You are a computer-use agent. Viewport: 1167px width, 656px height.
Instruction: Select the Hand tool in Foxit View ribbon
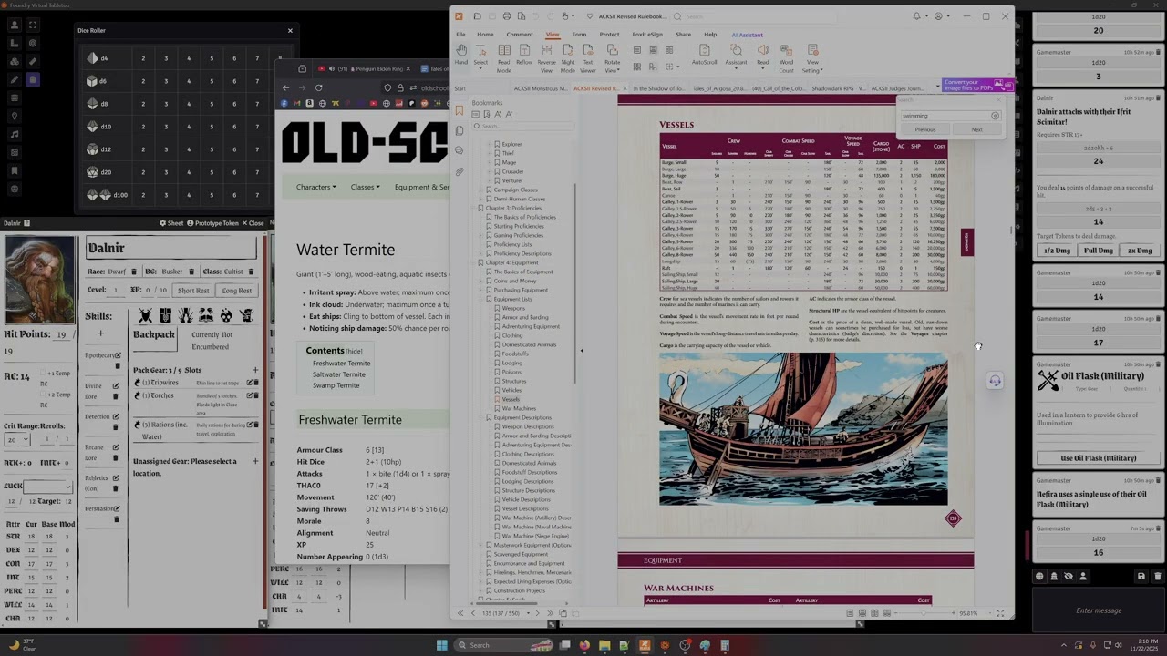tap(461, 55)
